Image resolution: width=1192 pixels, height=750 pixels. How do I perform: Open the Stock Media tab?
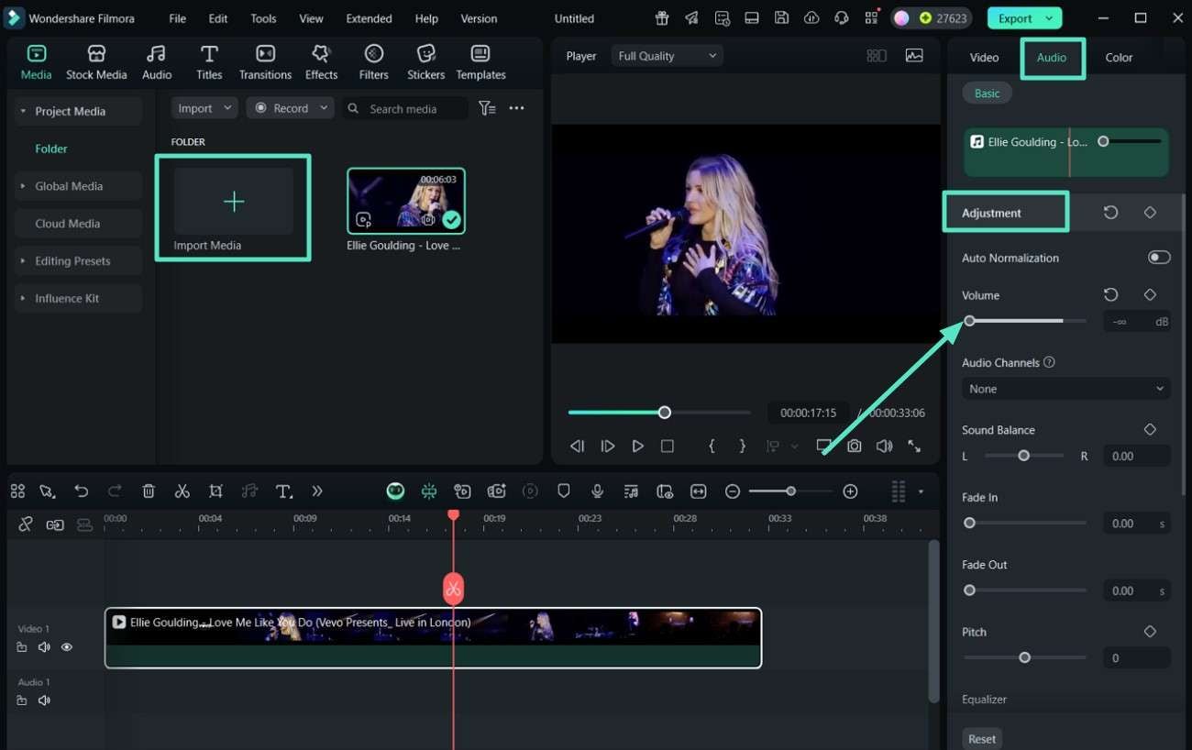(96, 62)
